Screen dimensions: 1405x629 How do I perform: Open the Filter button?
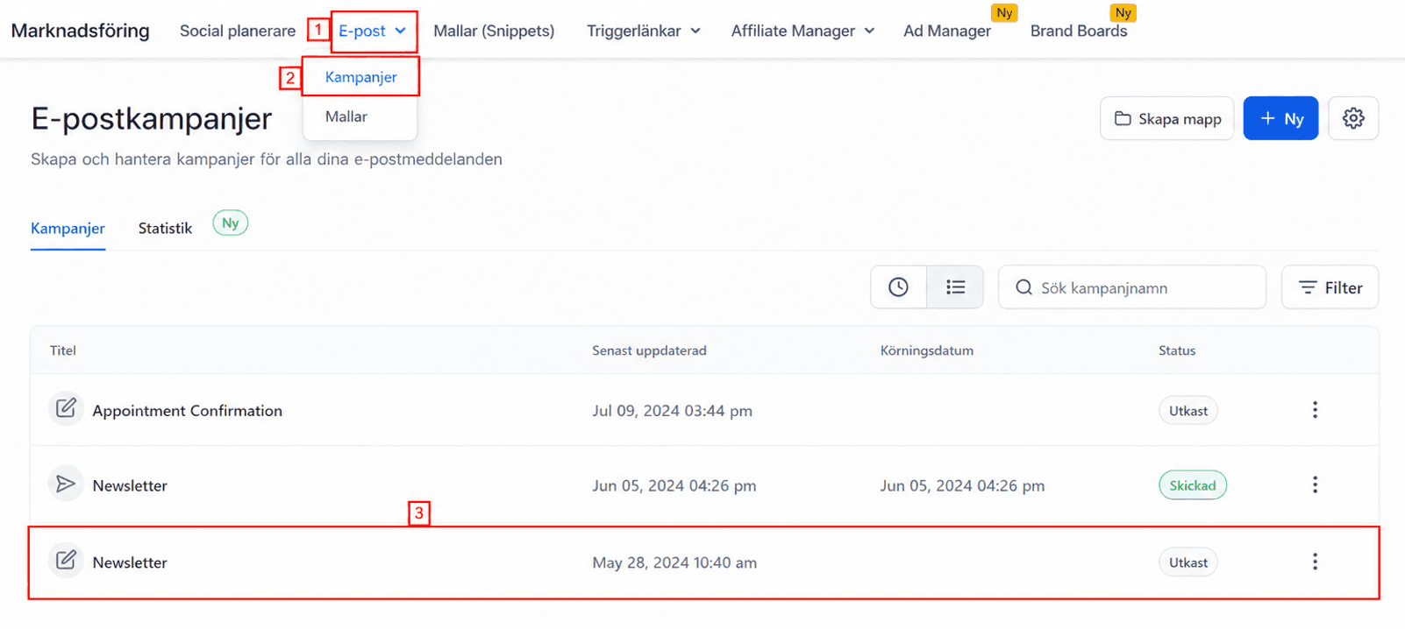tap(1330, 287)
